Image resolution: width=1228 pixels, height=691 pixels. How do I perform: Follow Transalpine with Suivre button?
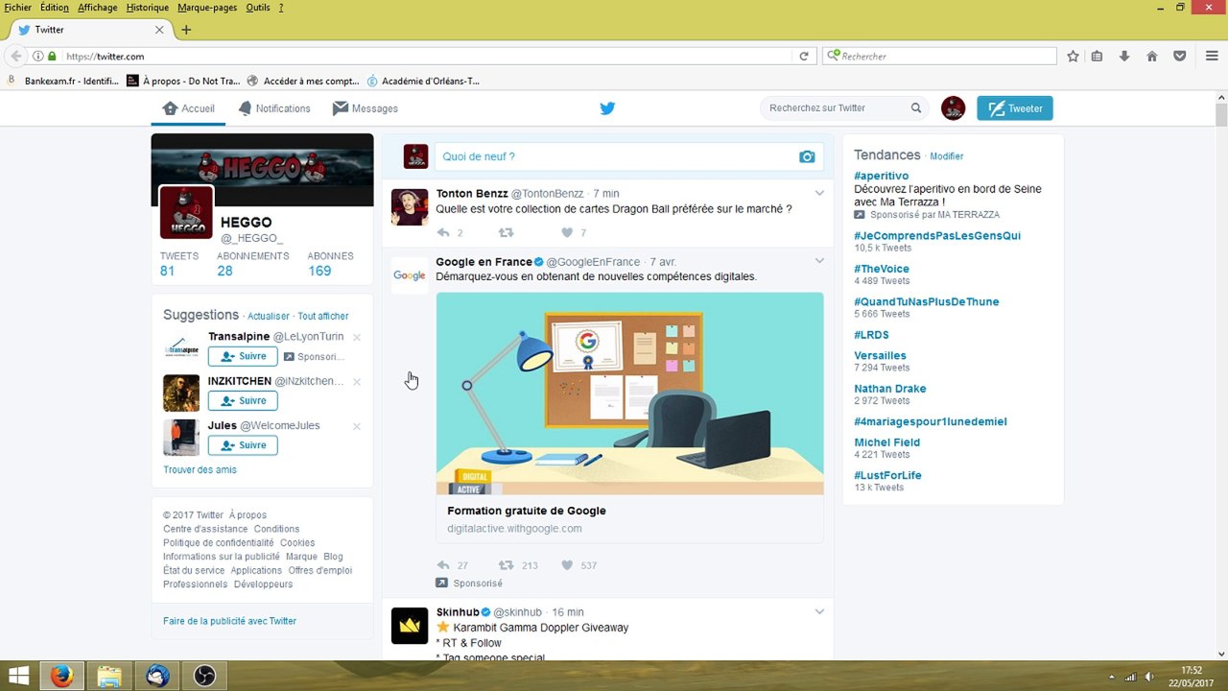pos(243,356)
